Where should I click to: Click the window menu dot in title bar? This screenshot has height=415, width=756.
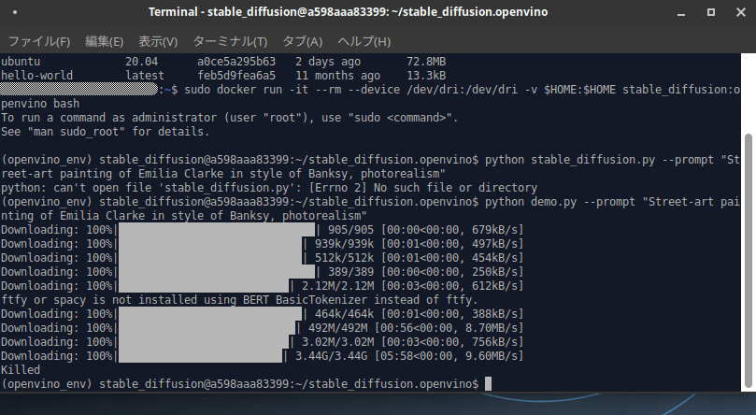click(15, 12)
